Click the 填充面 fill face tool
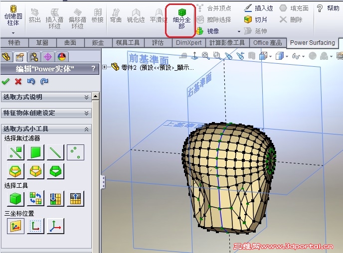The height and width of the screenshot is (253, 343). 294,8
